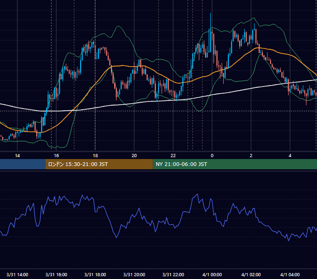The height and width of the screenshot is (279, 317).
Task: Click the 2 hour axis label
Action: pos(251,156)
